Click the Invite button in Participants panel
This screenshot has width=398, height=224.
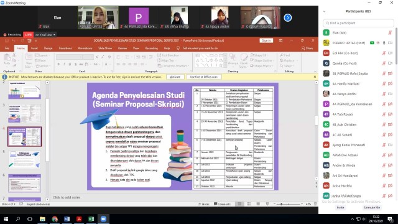tap(340, 207)
